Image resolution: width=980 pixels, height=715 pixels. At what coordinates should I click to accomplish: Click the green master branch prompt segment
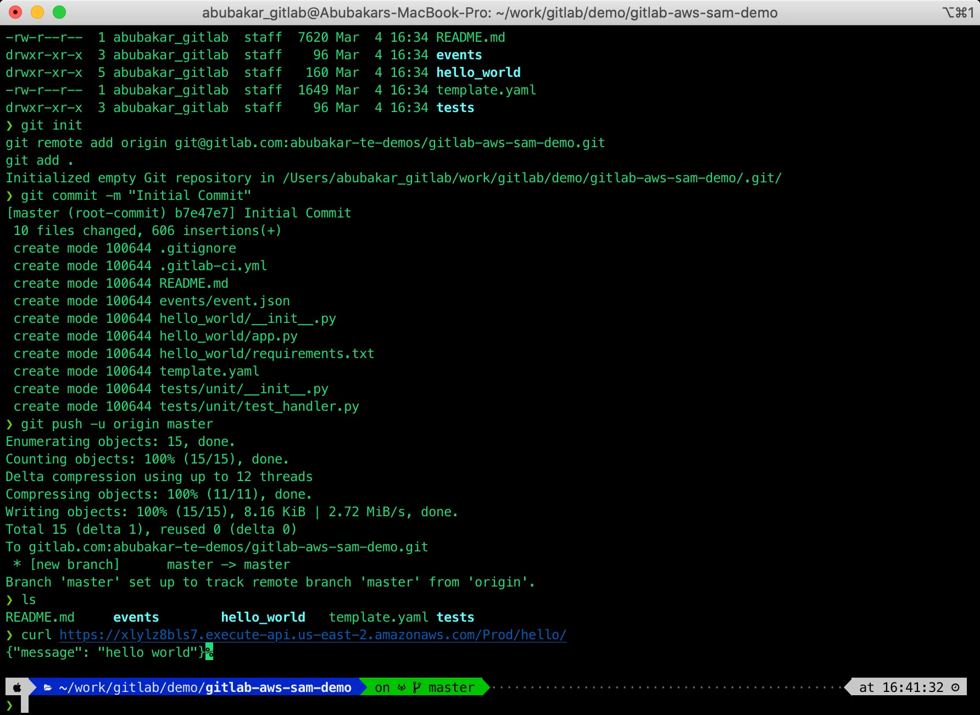pos(424,688)
